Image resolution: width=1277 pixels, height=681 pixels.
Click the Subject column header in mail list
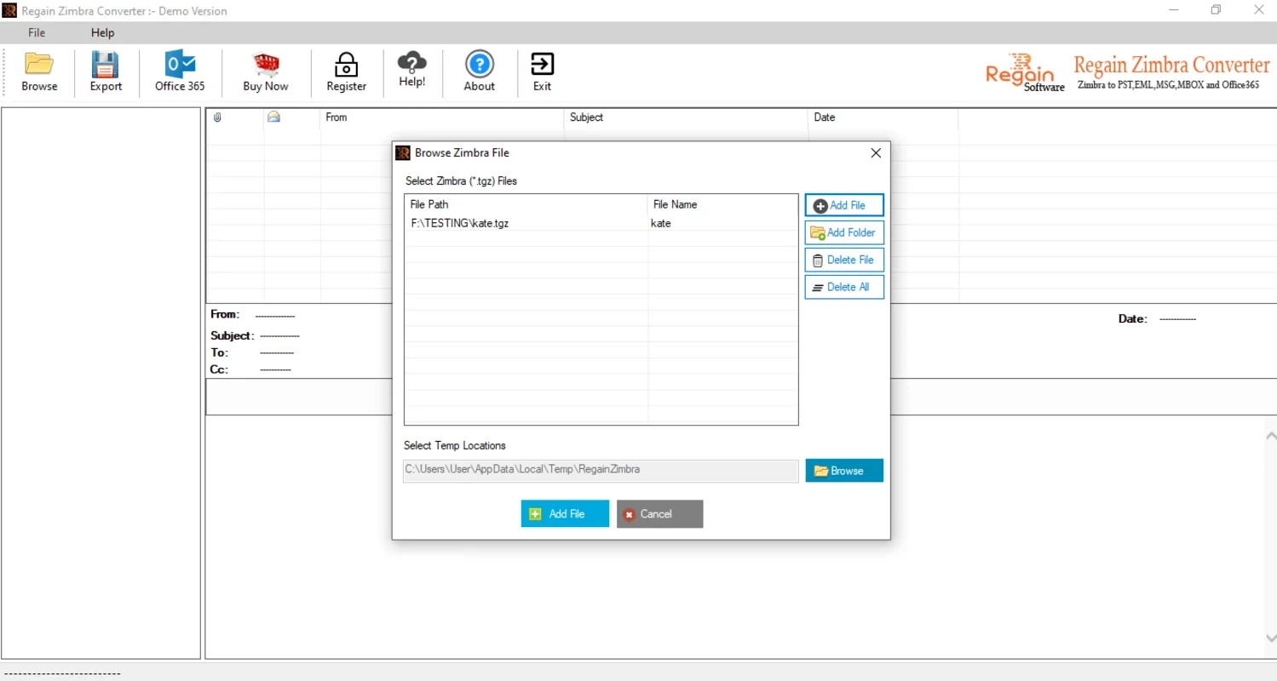pyautogui.click(x=686, y=117)
